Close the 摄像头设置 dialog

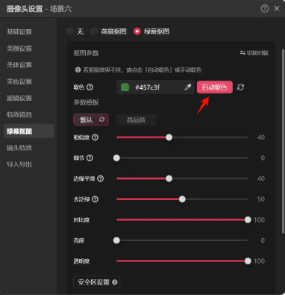coord(277,9)
